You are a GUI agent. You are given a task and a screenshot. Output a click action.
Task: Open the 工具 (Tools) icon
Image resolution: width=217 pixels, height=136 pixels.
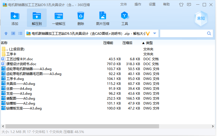click(x=125, y=15)
